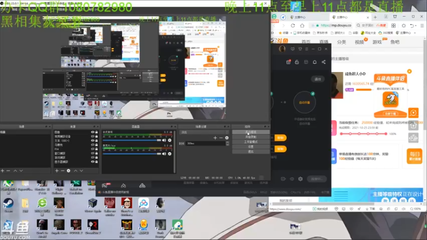Adjust the second mixer channel volume slider
This screenshot has width=427, height=240.
132,154
